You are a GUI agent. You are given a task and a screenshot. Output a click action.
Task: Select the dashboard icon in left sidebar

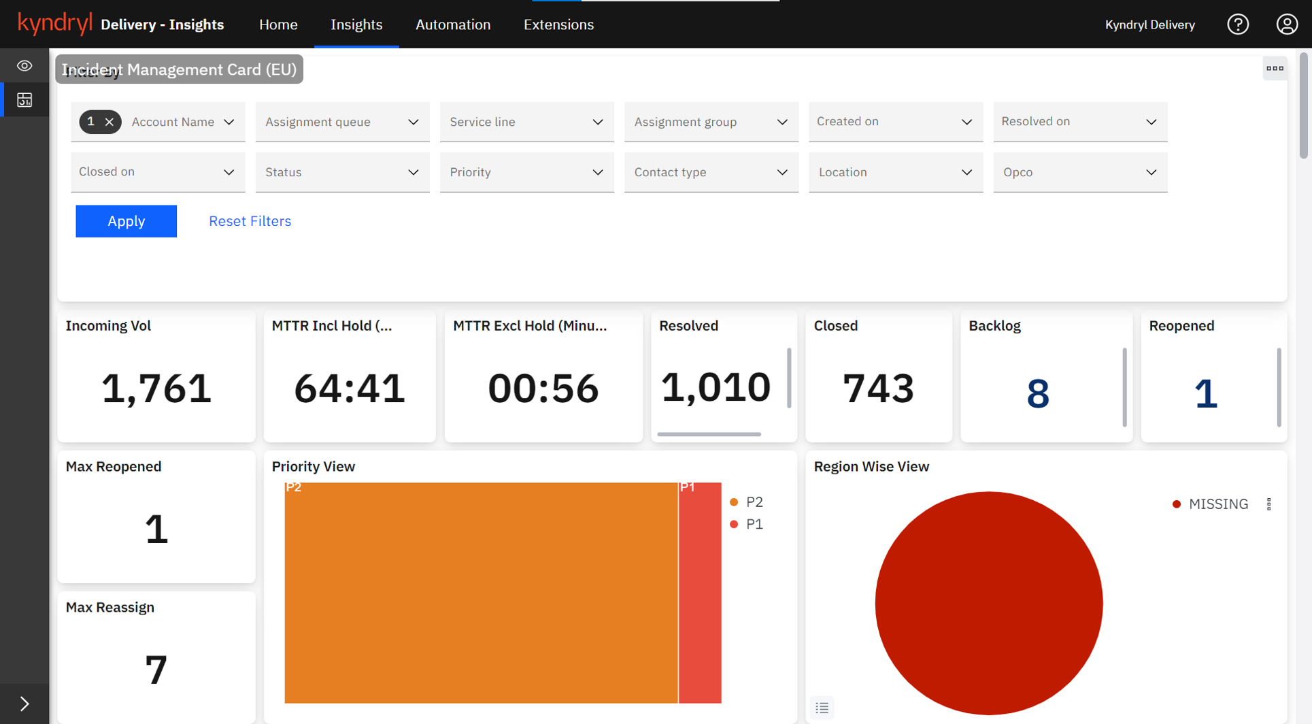[x=24, y=100]
